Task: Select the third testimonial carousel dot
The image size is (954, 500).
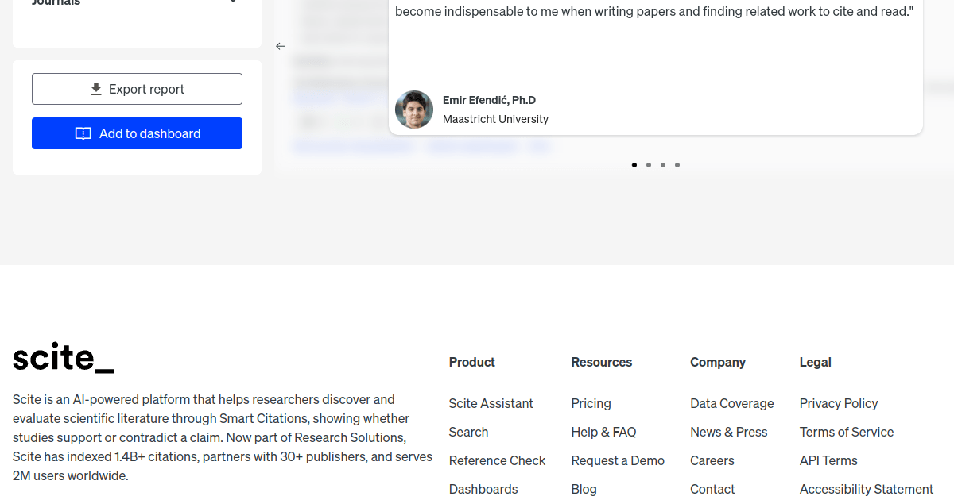Action: [663, 165]
